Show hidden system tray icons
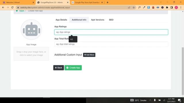 pos(150,100)
